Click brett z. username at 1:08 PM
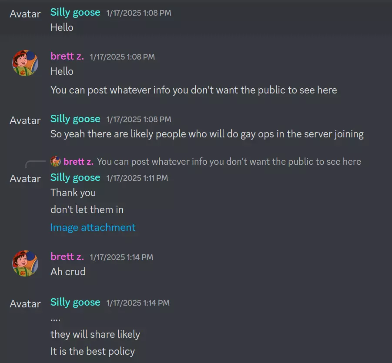Image resolution: width=392 pixels, height=363 pixels. 67,56
